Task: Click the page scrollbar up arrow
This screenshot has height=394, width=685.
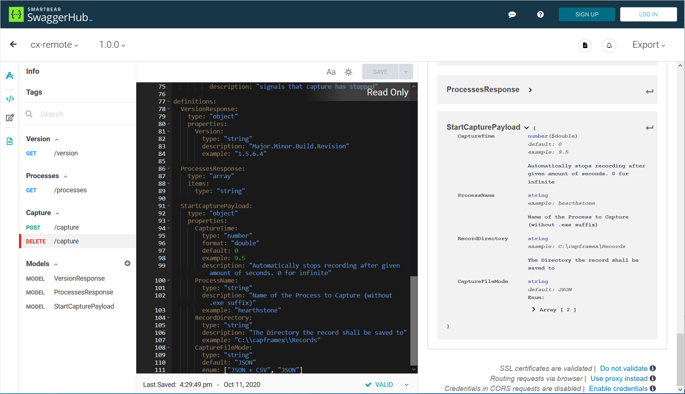Action: [680, 65]
